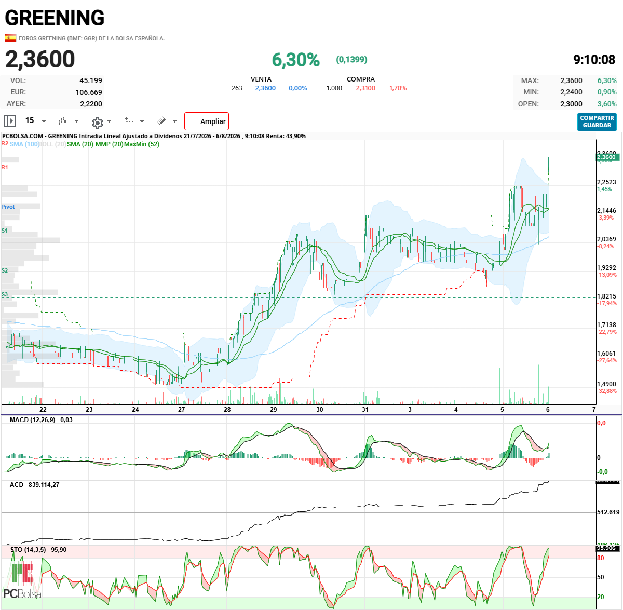Click the date label 28 on axis
Image resolution: width=623 pixels, height=610 pixels.
tap(227, 410)
